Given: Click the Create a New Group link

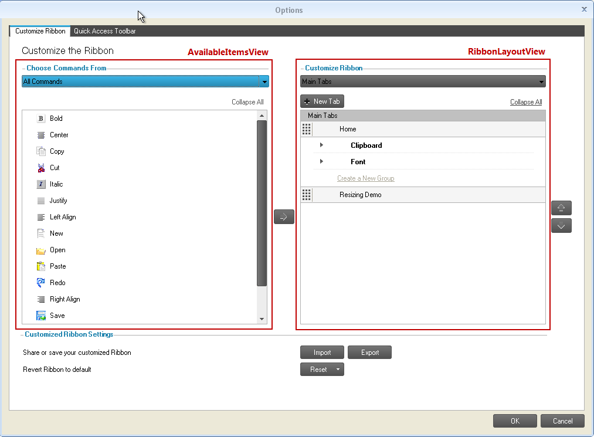Looking at the screenshot, I should [x=365, y=178].
